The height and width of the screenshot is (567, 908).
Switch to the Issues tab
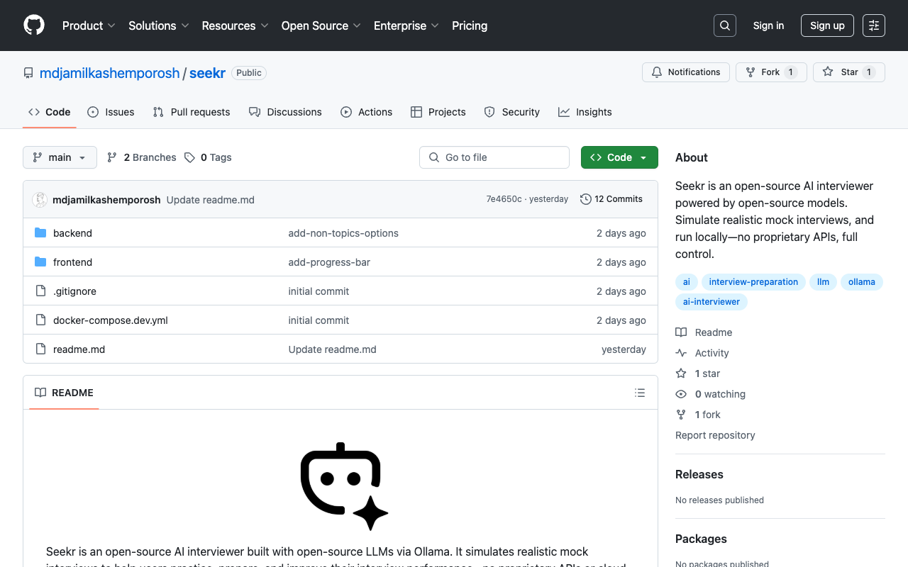(x=111, y=112)
